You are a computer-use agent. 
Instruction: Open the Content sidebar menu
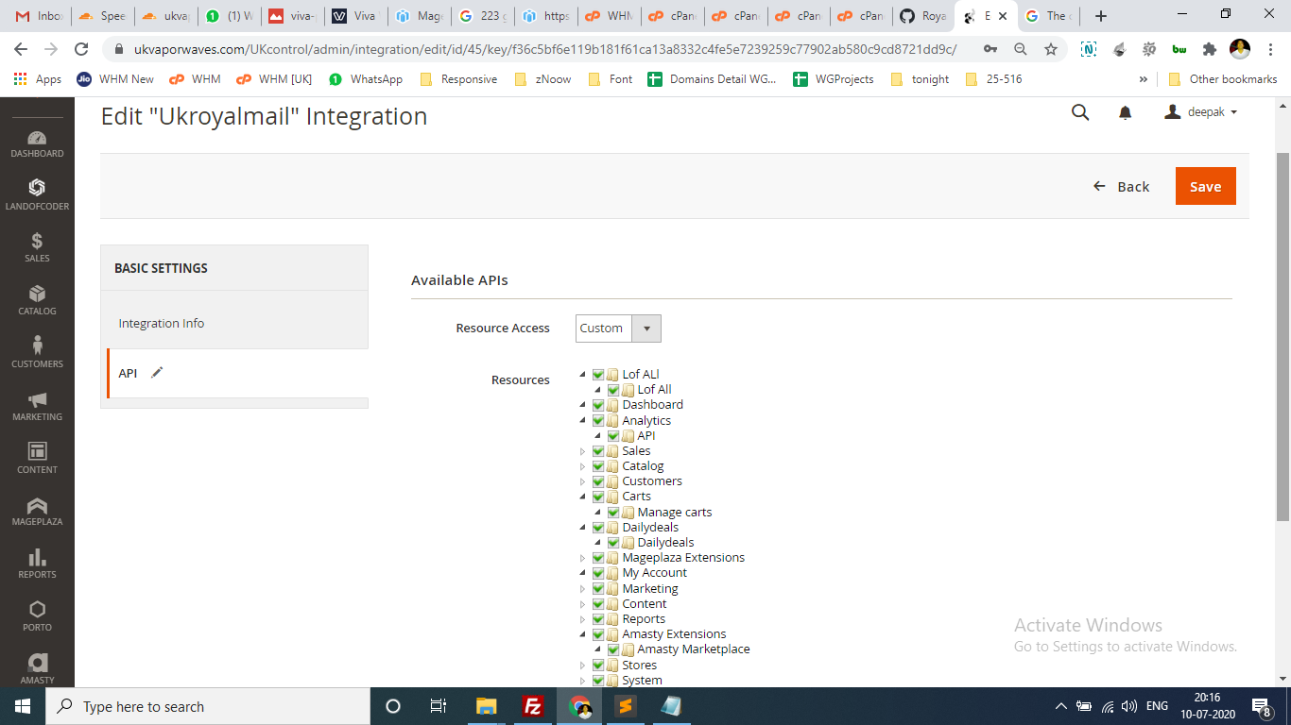tap(37, 458)
